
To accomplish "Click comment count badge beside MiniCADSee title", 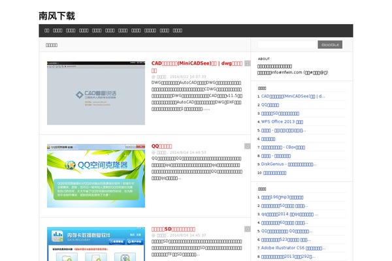I will tap(247, 63).
